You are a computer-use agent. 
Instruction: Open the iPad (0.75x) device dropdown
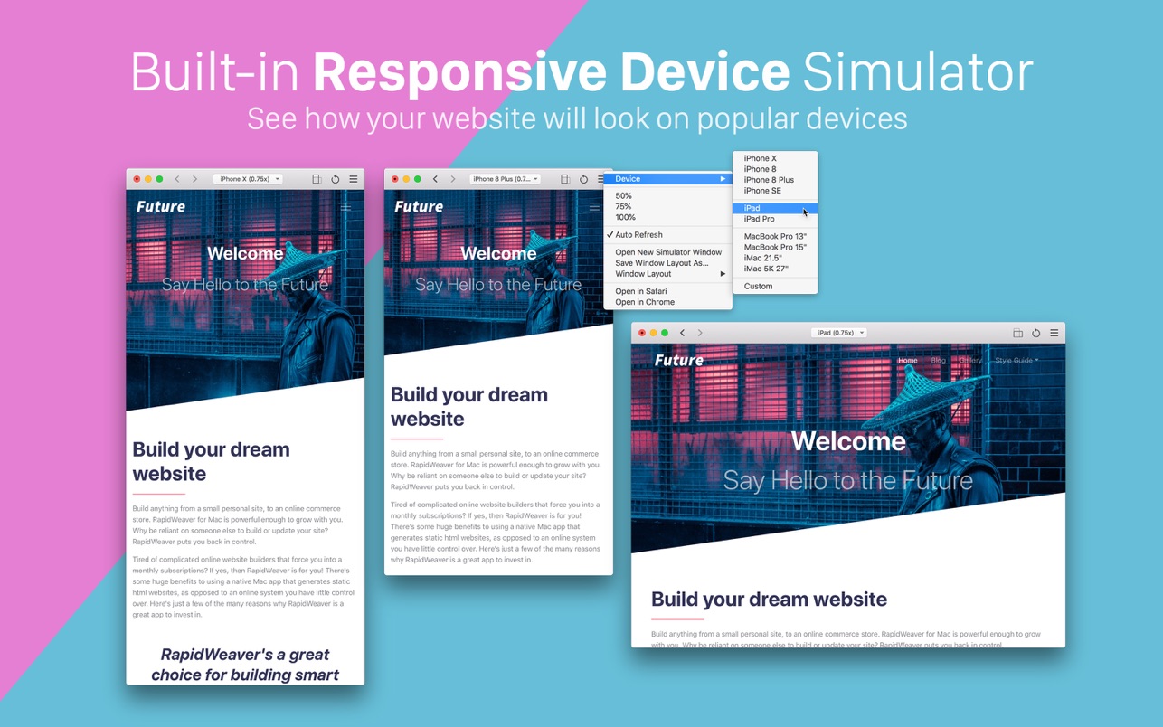click(838, 333)
